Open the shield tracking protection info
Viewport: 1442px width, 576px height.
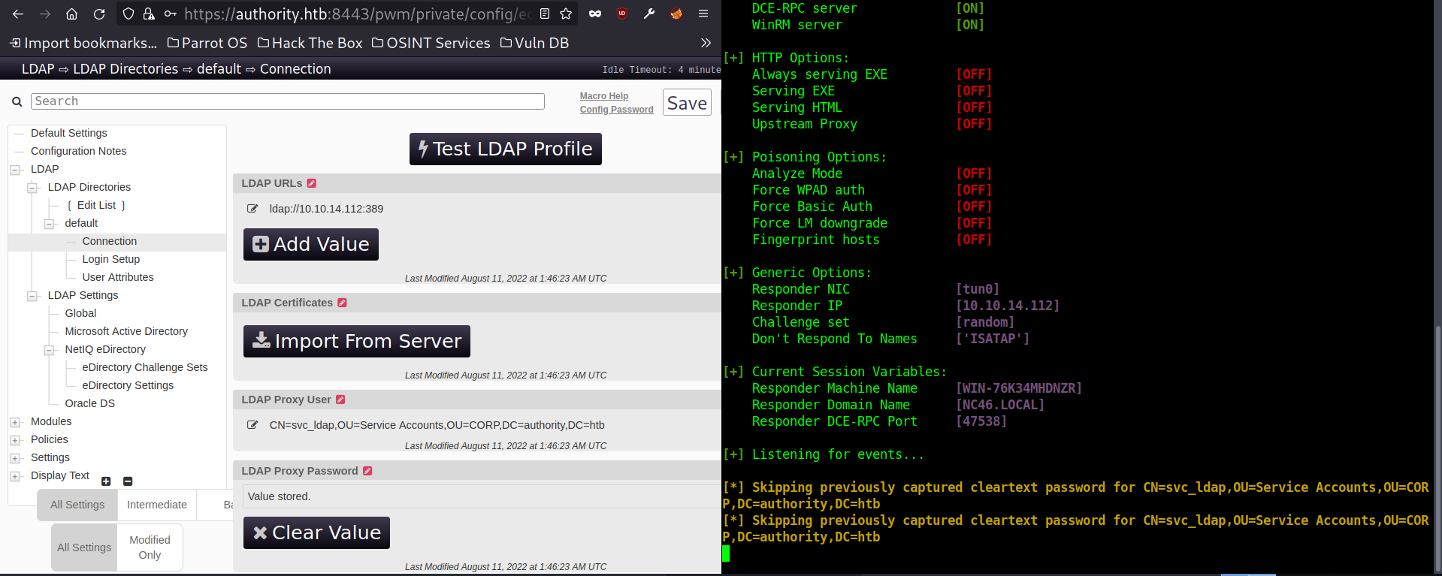tap(128, 14)
